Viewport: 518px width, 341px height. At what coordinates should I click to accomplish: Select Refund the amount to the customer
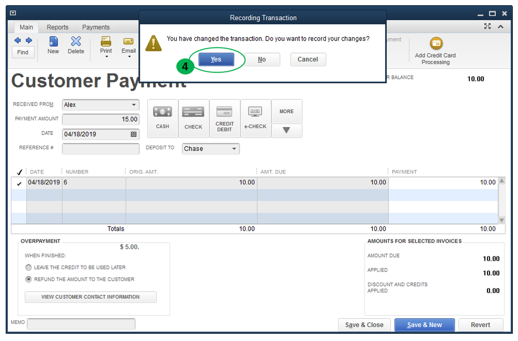click(x=29, y=279)
